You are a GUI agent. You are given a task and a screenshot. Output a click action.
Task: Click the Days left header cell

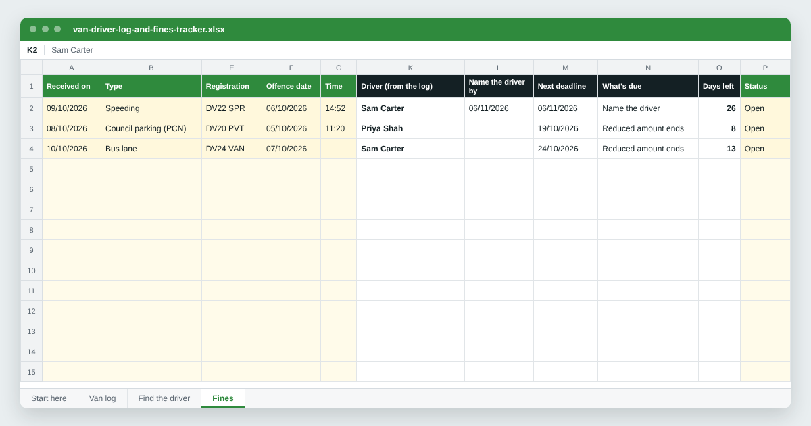pyautogui.click(x=719, y=87)
